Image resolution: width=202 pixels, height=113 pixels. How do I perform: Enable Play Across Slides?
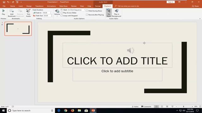[x=62, y=13]
